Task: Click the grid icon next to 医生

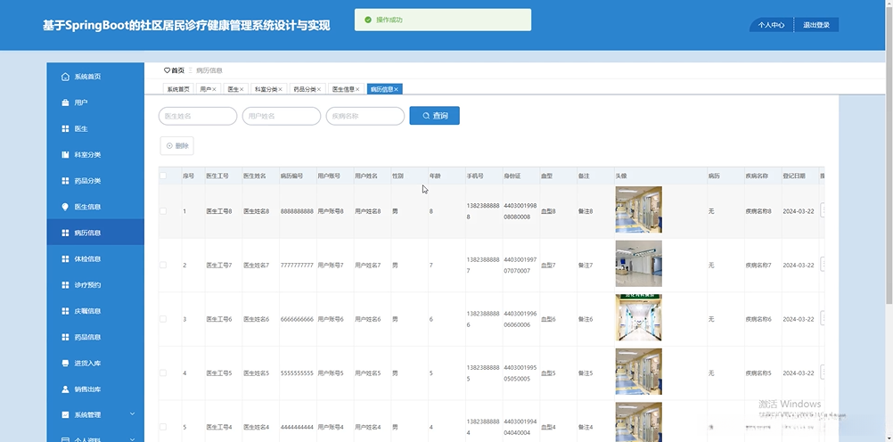Action: [65, 129]
